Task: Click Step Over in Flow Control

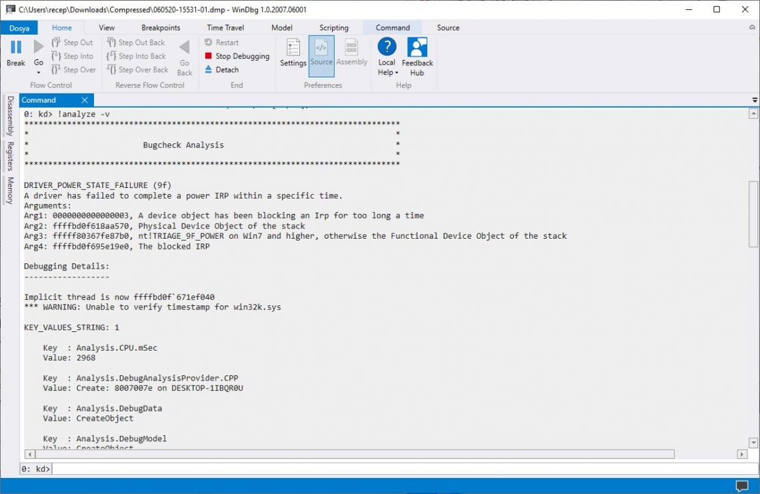Action: point(74,70)
